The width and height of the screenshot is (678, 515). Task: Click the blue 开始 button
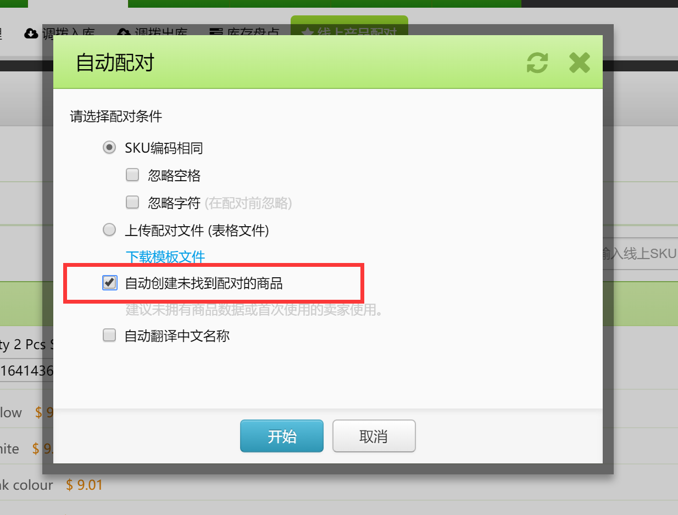point(282,436)
